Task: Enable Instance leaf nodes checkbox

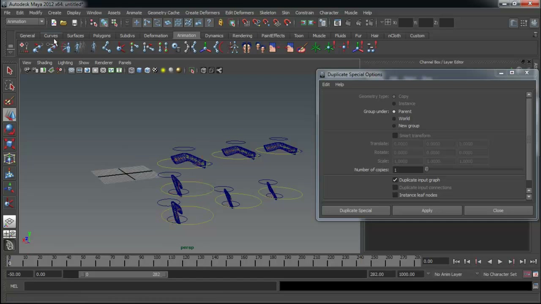Action: [395, 195]
